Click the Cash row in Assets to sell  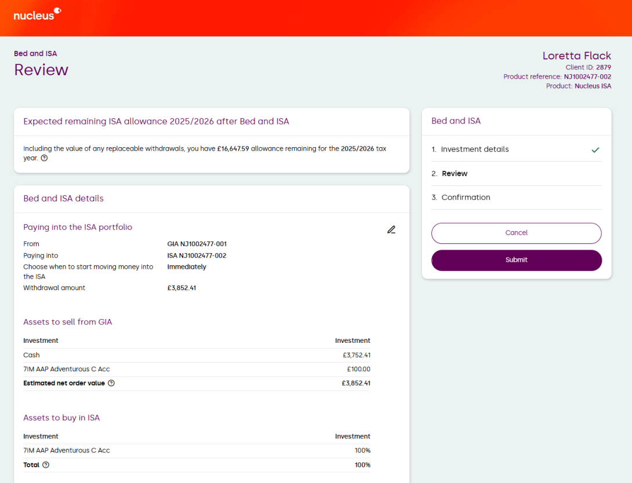[197, 356]
